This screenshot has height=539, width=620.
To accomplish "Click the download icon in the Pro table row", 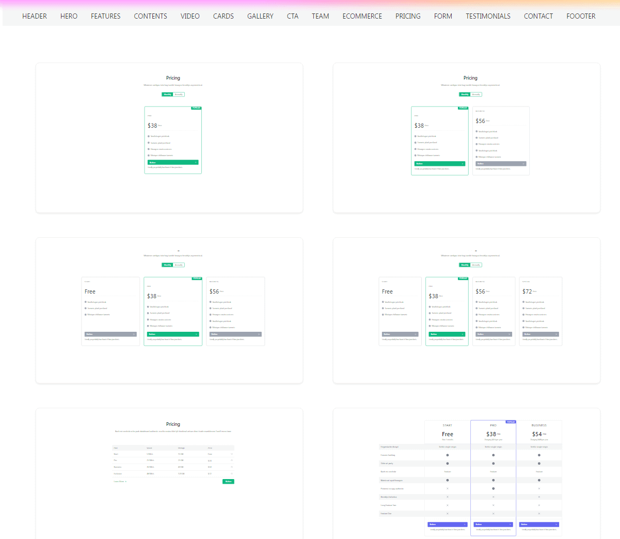I will (232, 460).
